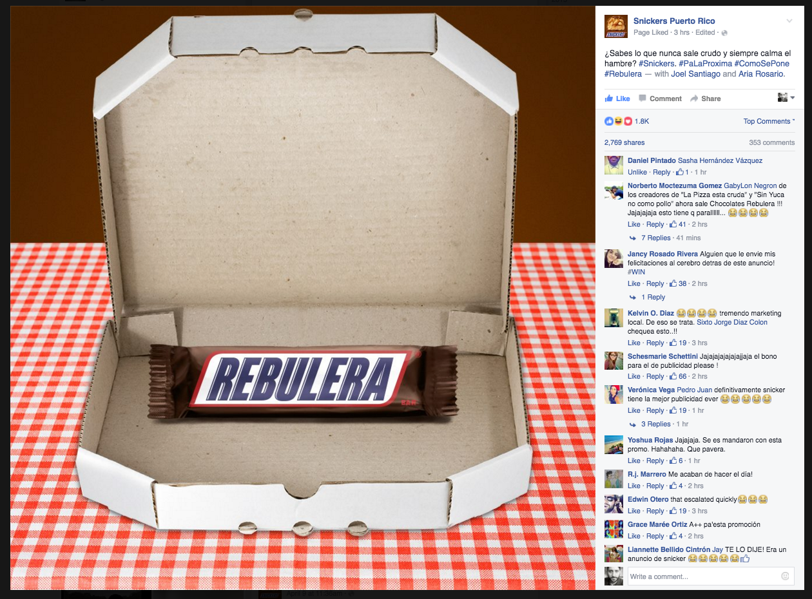Open the post options chevron at top right

(x=789, y=21)
